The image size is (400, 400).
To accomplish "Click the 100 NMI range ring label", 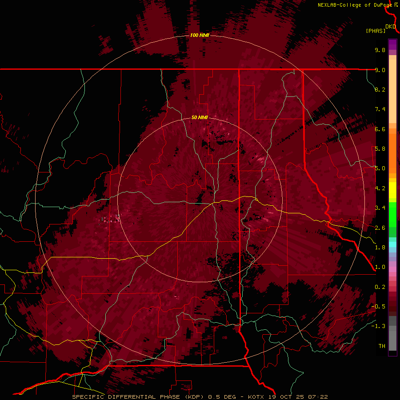I will pos(200,35).
